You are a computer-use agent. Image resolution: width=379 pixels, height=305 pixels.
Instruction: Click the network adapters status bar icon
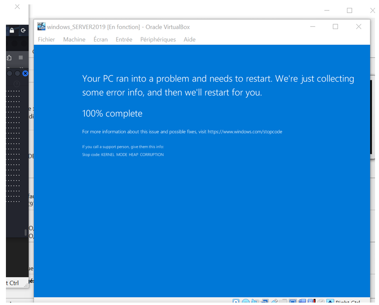point(265,301)
